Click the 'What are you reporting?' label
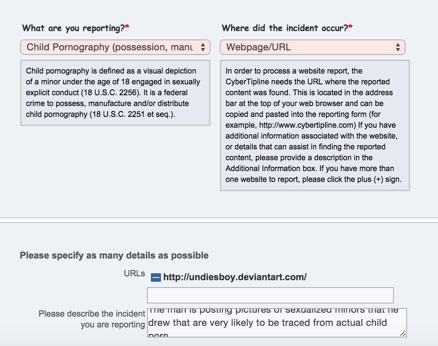The image size is (438, 346). [x=74, y=28]
